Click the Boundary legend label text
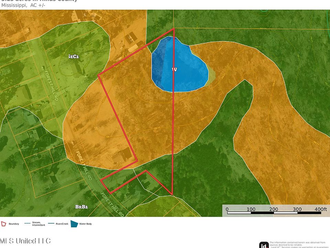This screenshot has height=248, width=330. (14, 224)
